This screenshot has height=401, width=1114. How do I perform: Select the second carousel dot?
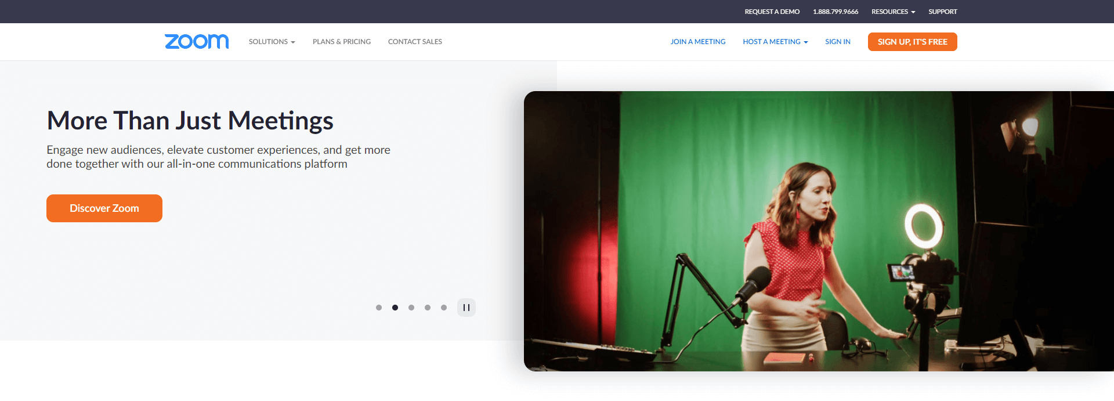tap(395, 308)
